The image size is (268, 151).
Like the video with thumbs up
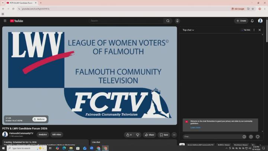[129, 135]
